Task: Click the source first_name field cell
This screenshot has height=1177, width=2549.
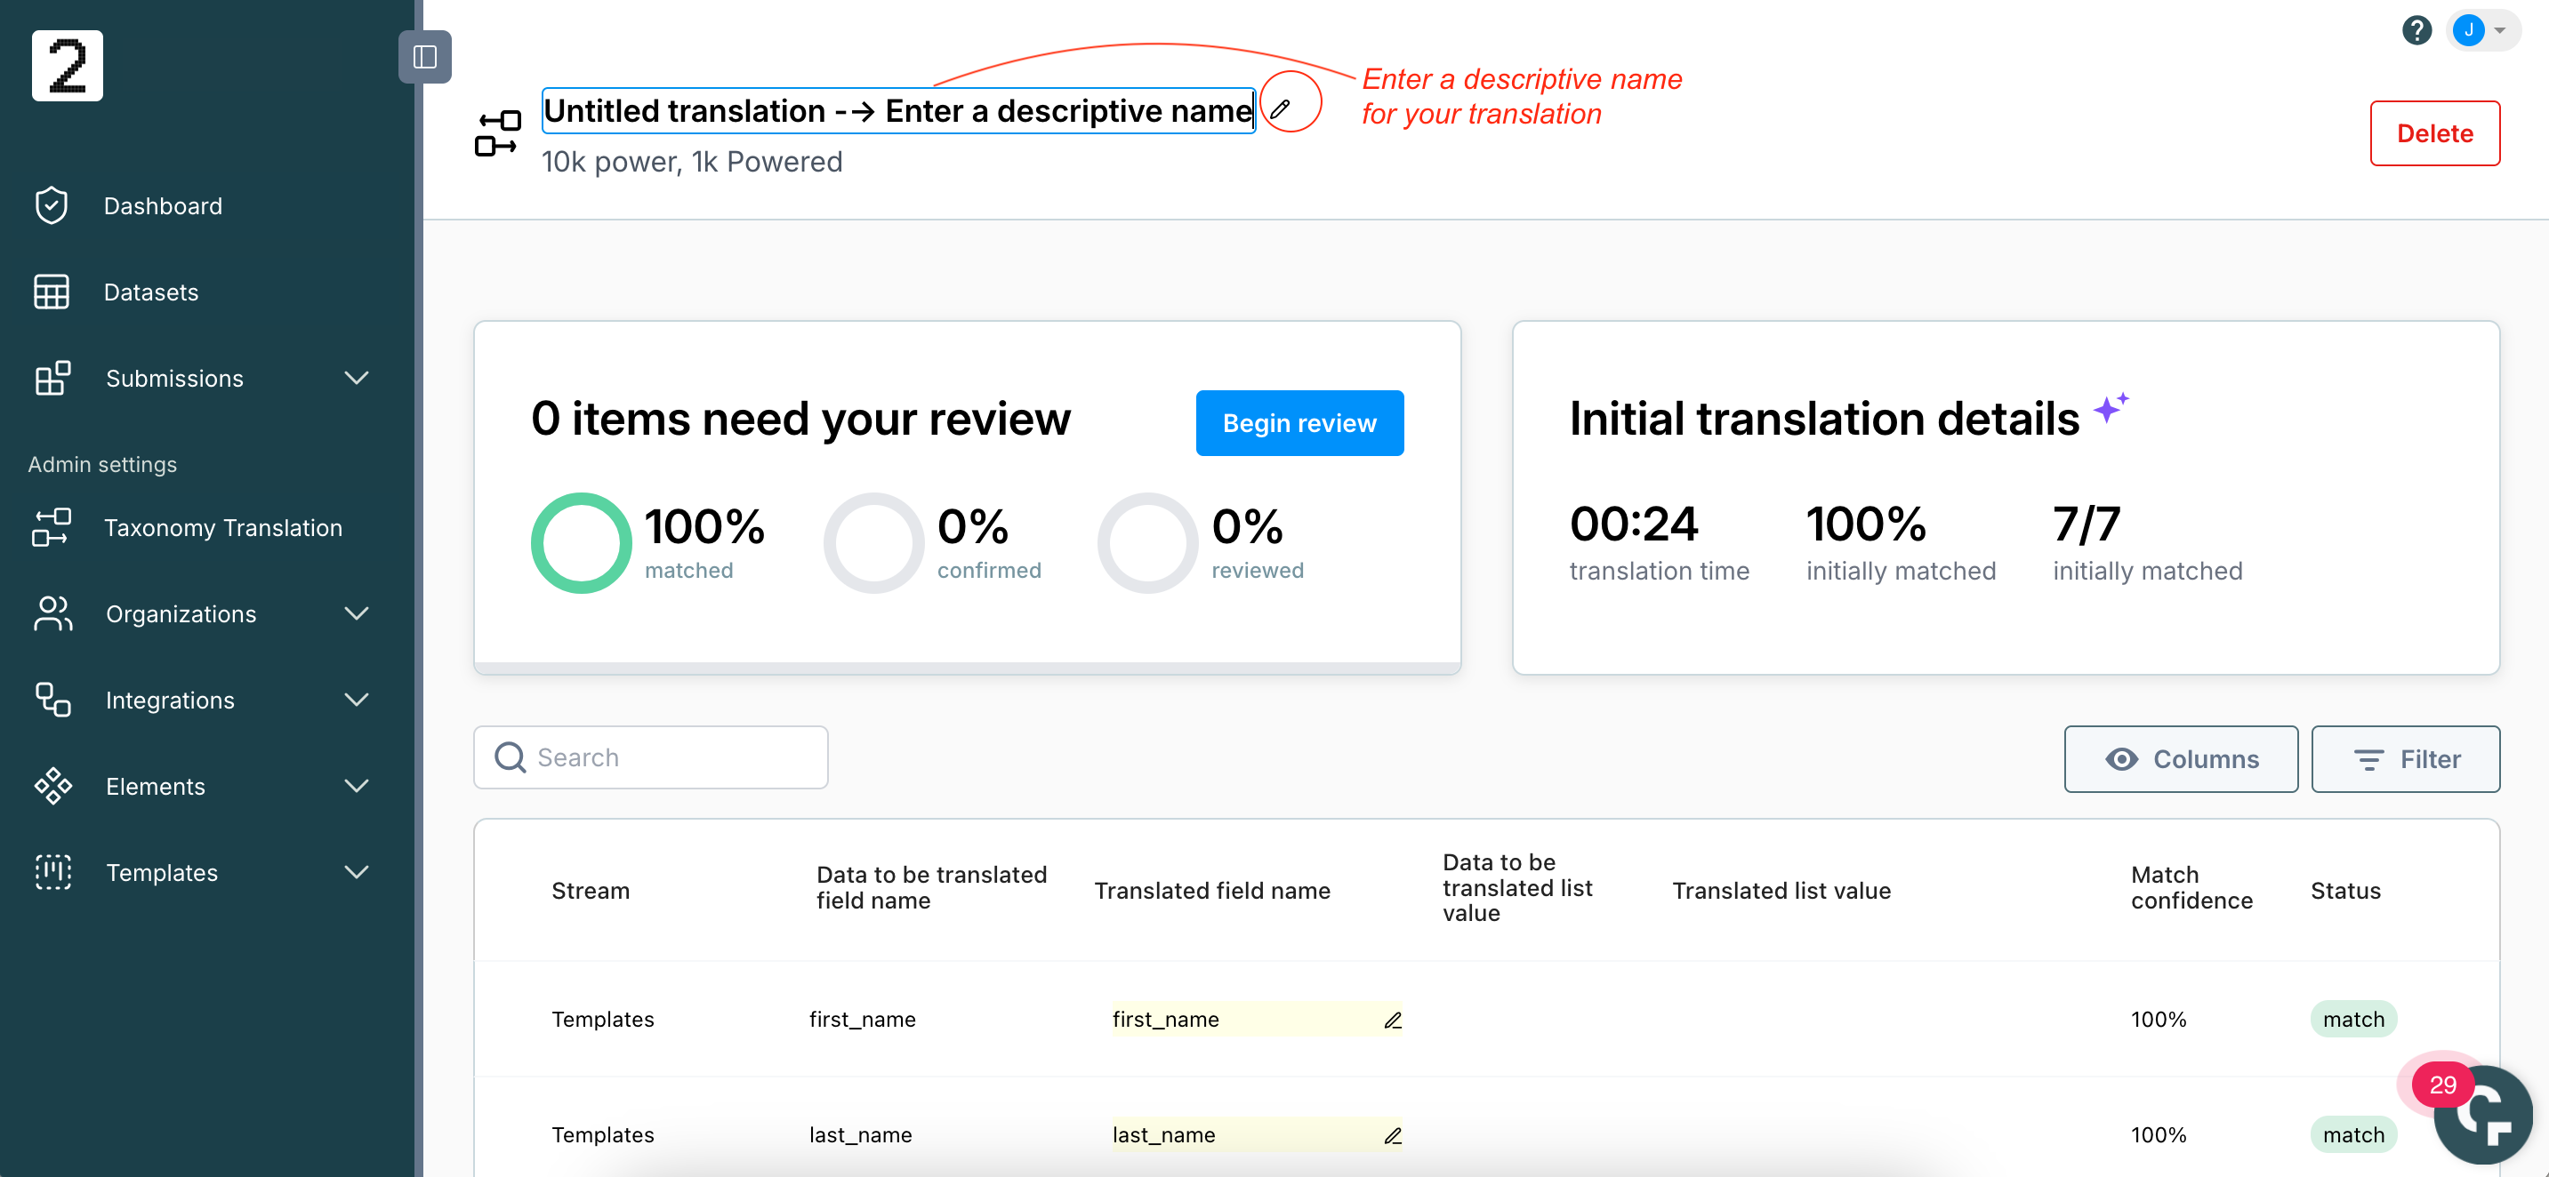Action: click(x=862, y=1019)
